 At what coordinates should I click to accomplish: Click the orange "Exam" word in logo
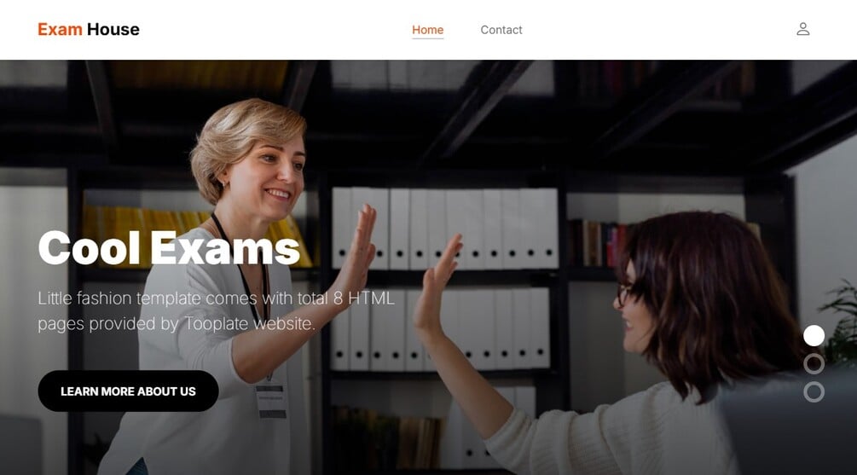point(60,30)
